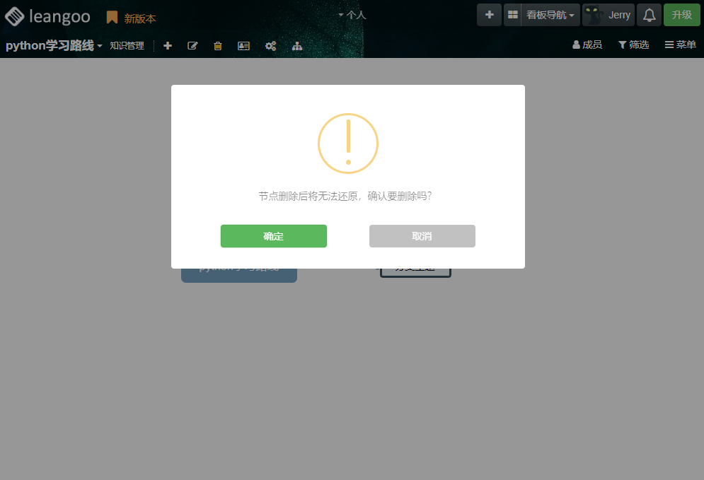Open the ID card icon in toolbar
Viewport: 704px width, 480px height.
click(x=243, y=46)
